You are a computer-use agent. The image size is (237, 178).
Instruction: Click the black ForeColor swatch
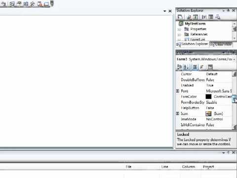(208, 96)
